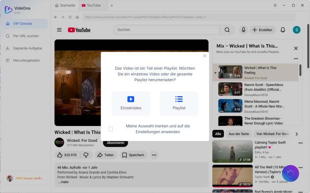Click the VideOne logo in the sidebar
This screenshot has width=310, height=193.
[x=9, y=9]
